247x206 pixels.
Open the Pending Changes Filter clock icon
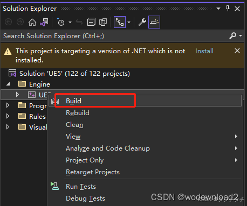click(60, 22)
